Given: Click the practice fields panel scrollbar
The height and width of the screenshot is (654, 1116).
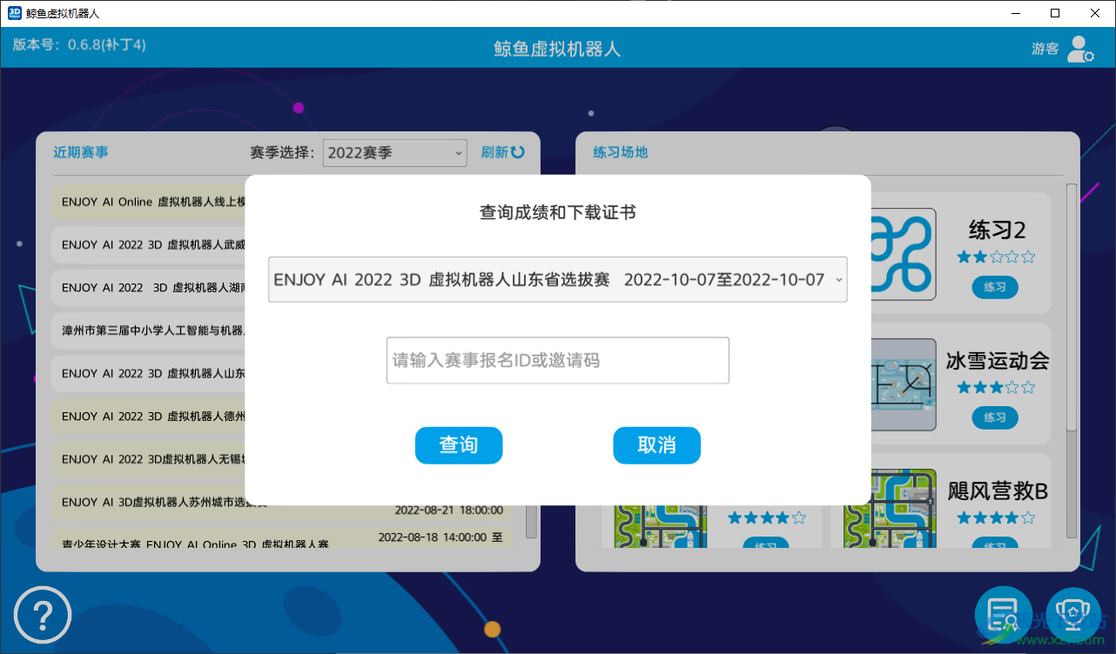Looking at the screenshot, I should click(1072, 306).
